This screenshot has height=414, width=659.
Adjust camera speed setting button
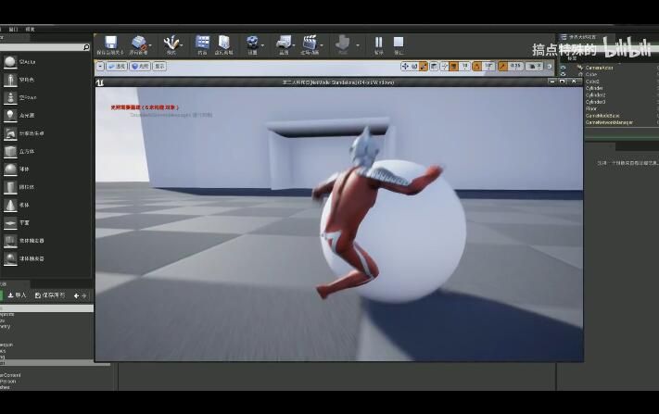point(535,66)
